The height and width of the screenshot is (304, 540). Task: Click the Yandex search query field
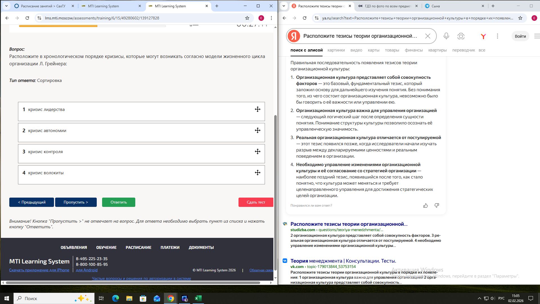[x=360, y=36]
